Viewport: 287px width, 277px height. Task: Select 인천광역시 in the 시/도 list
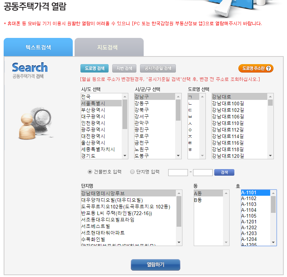click(101, 123)
